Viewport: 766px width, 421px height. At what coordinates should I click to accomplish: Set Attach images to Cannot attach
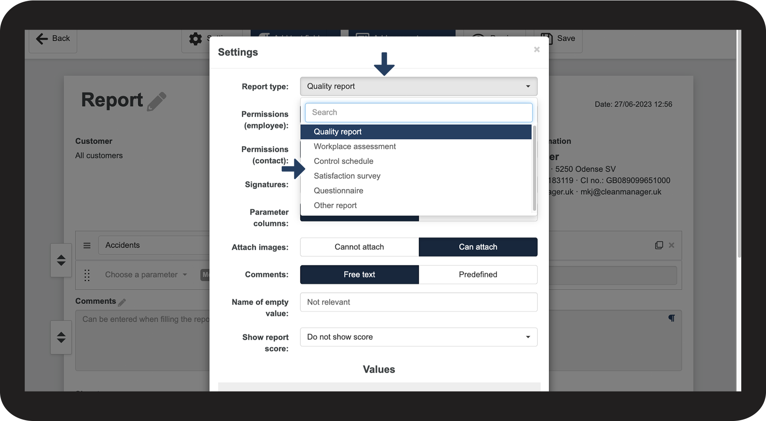[x=359, y=247]
